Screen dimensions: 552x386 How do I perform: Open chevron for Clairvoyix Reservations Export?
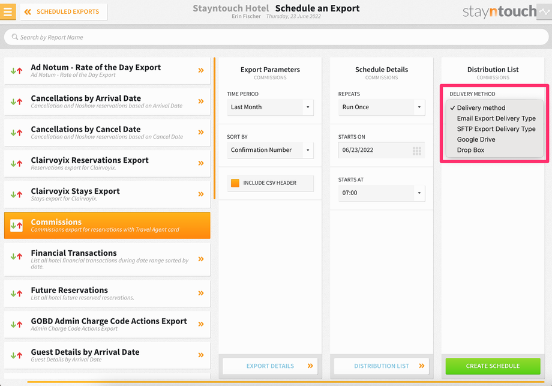pos(201,163)
